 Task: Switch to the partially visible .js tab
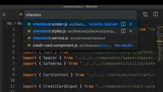pyautogui.click(x=4, y=14)
